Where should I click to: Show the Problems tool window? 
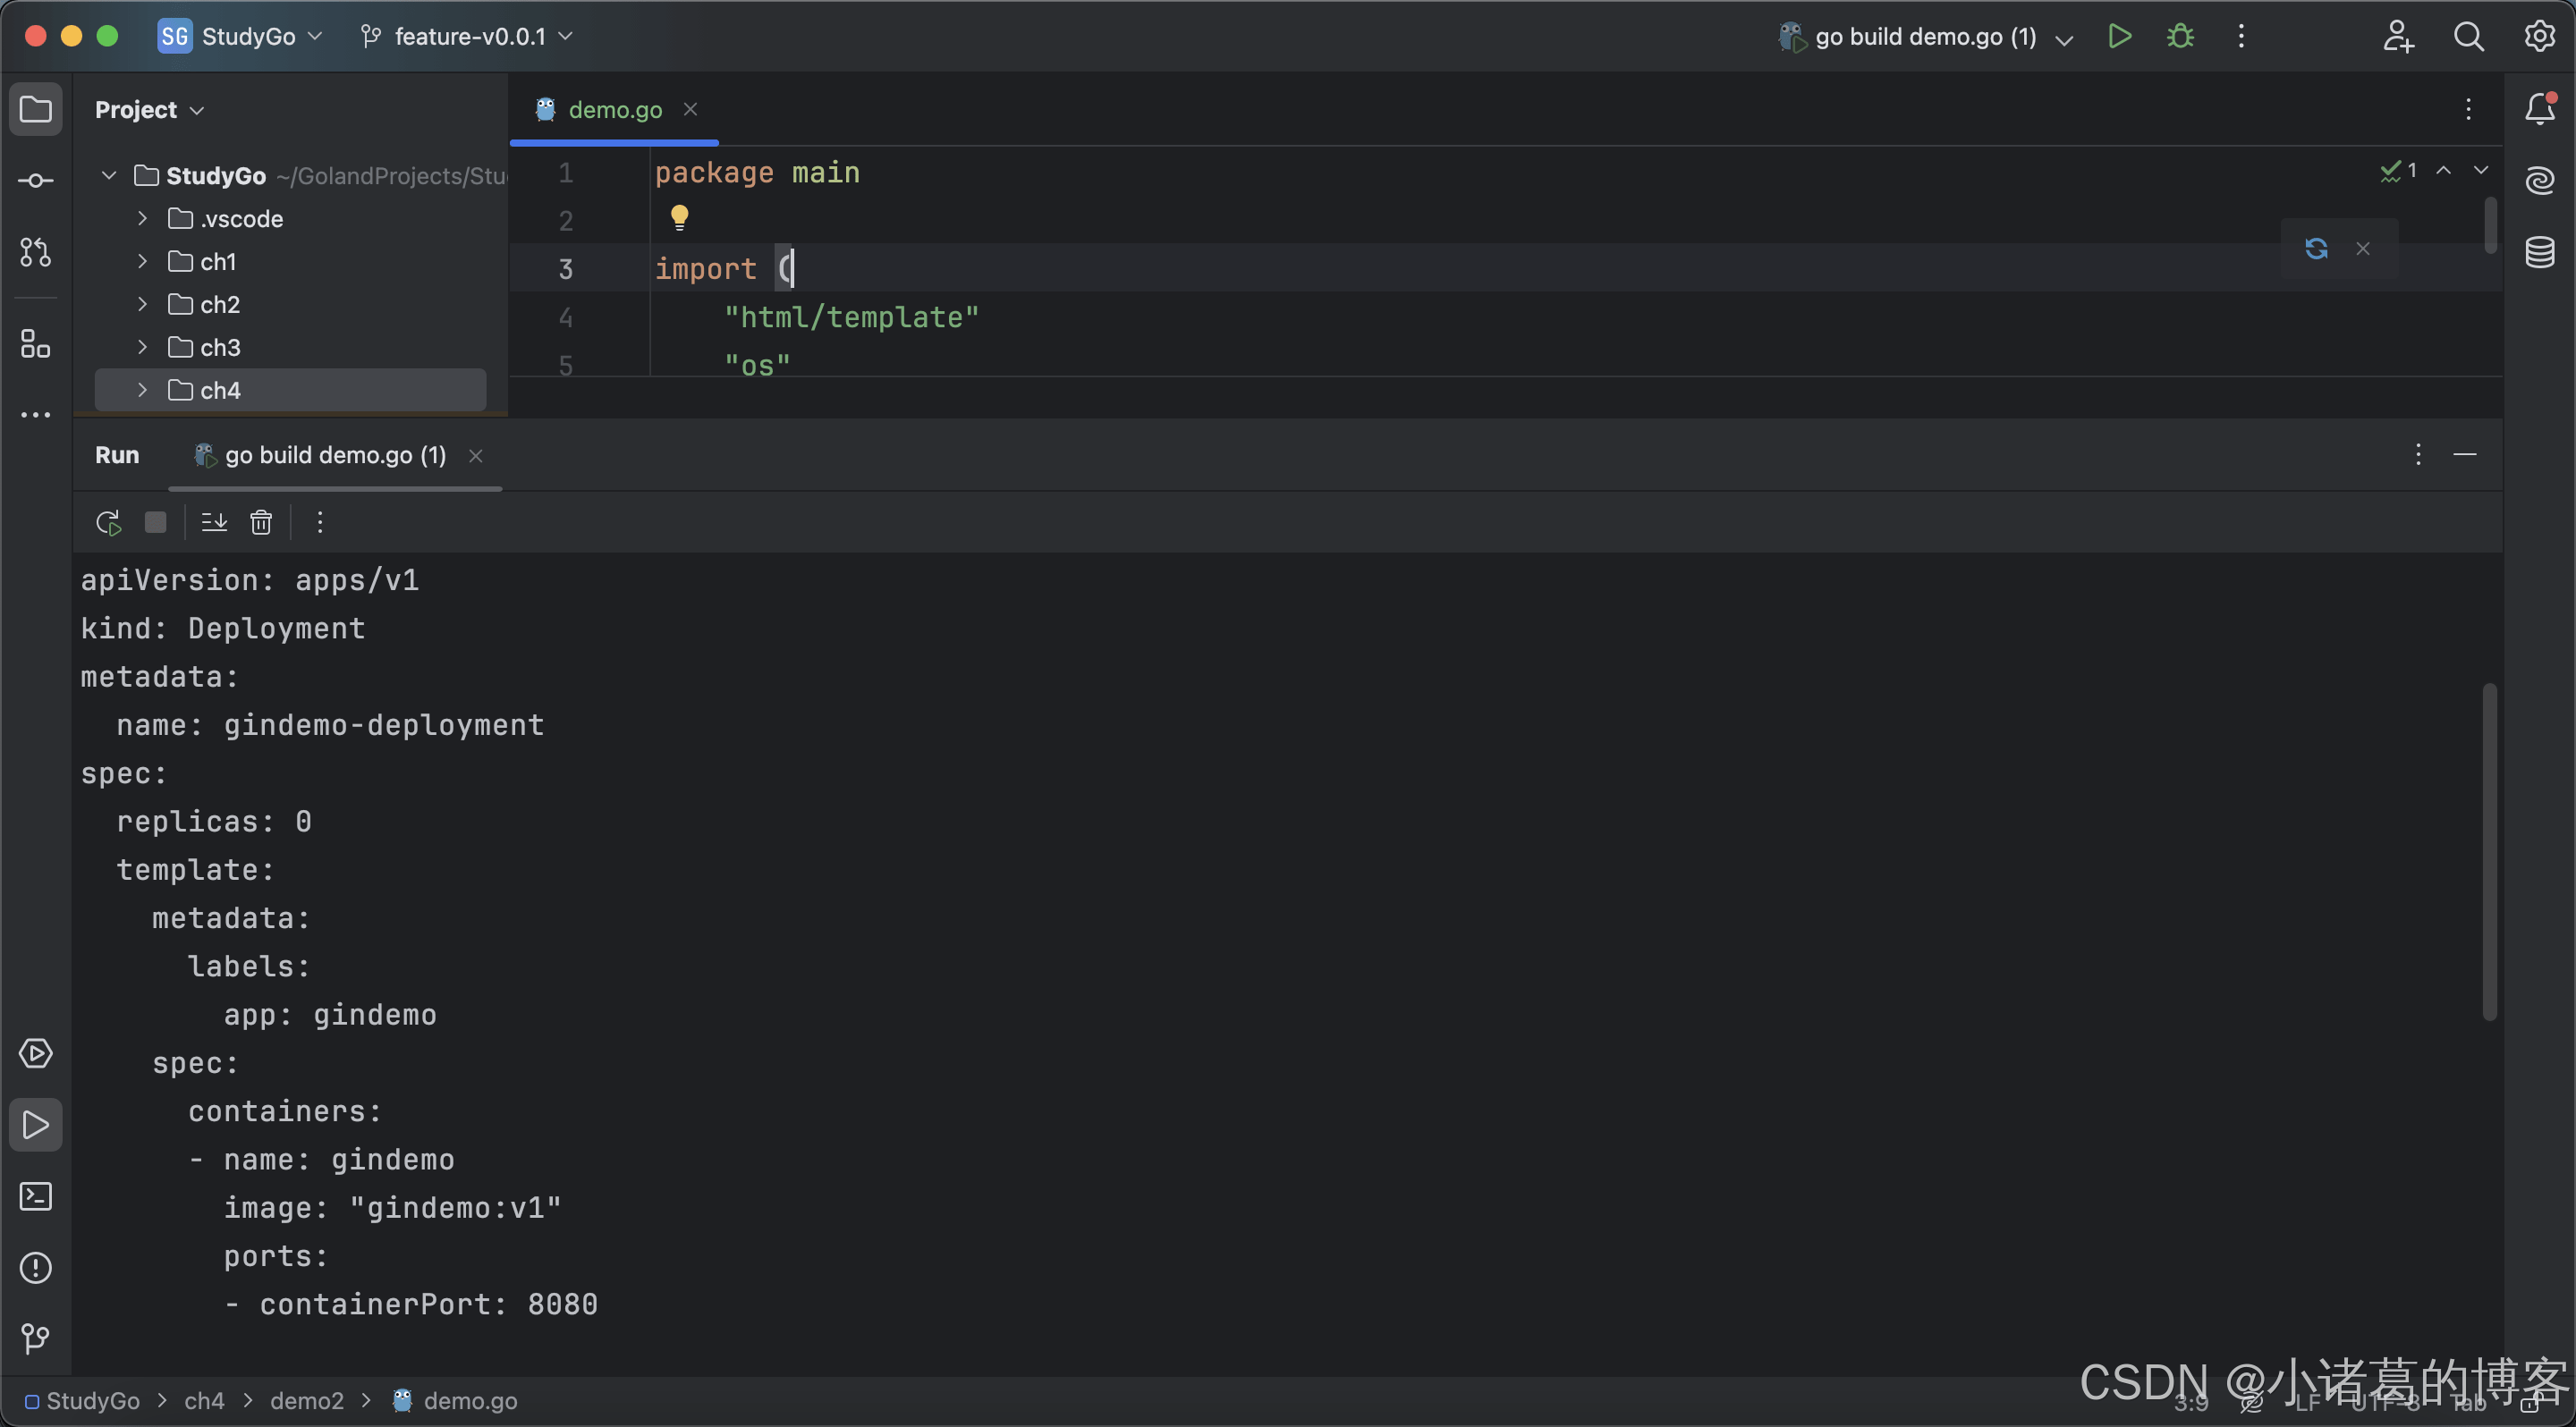pyautogui.click(x=36, y=1268)
